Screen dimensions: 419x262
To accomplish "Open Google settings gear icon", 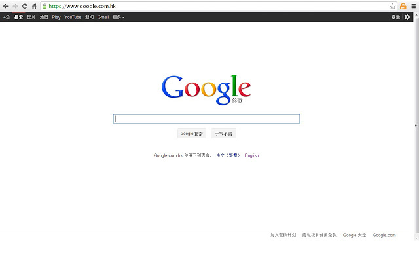I will [407, 17].
